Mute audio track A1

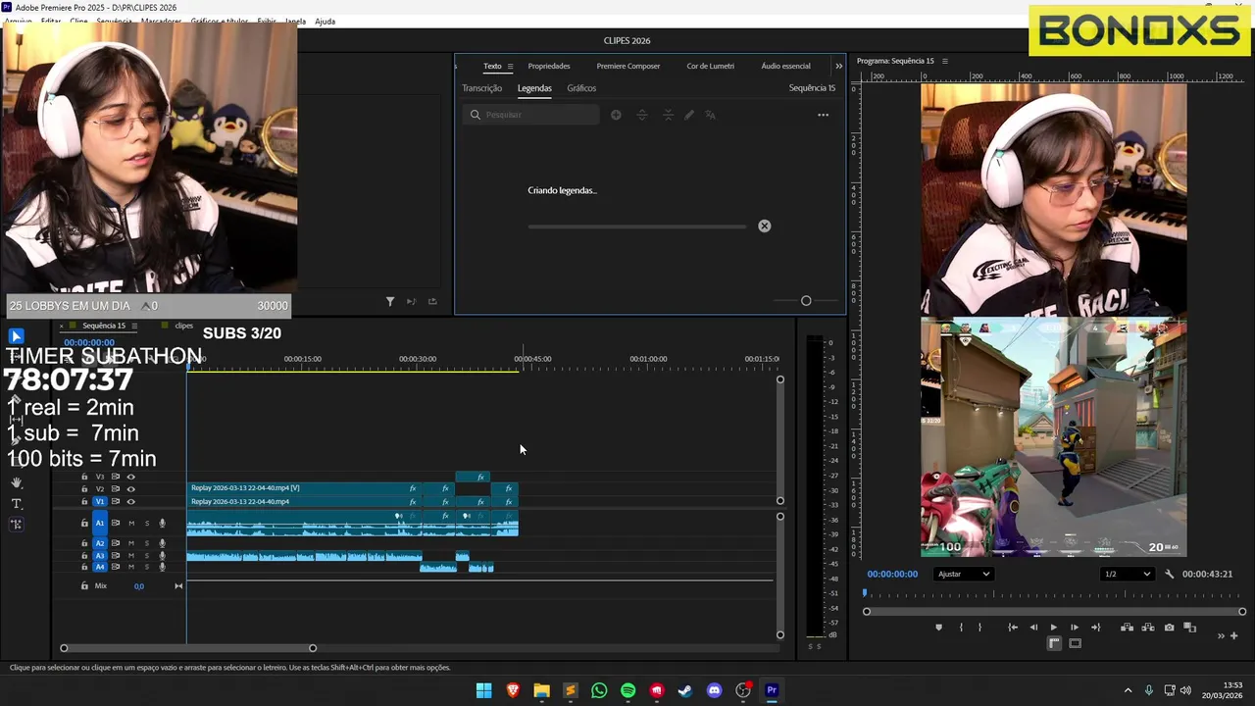pos(130,524)
